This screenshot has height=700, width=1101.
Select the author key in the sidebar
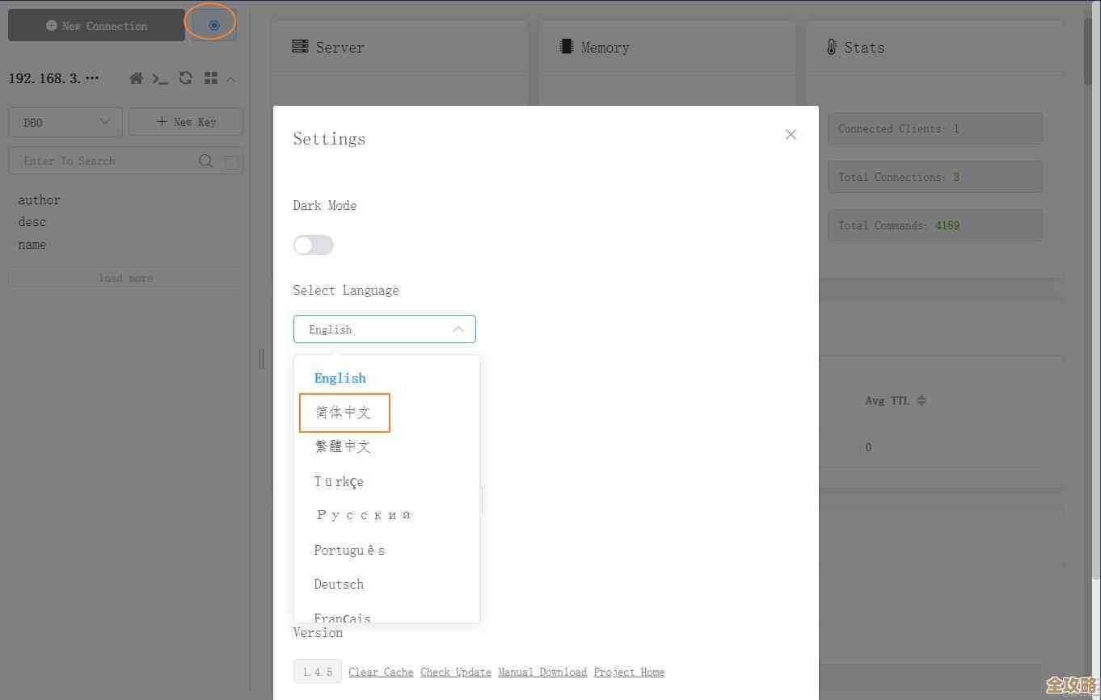tap(39, 199)
